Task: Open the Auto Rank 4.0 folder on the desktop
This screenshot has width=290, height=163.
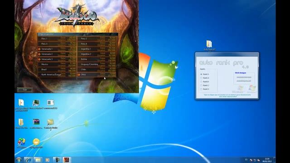Action: (209, 44)
